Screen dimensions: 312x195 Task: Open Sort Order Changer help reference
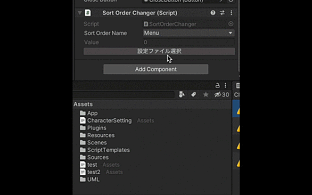click(213, 13)
